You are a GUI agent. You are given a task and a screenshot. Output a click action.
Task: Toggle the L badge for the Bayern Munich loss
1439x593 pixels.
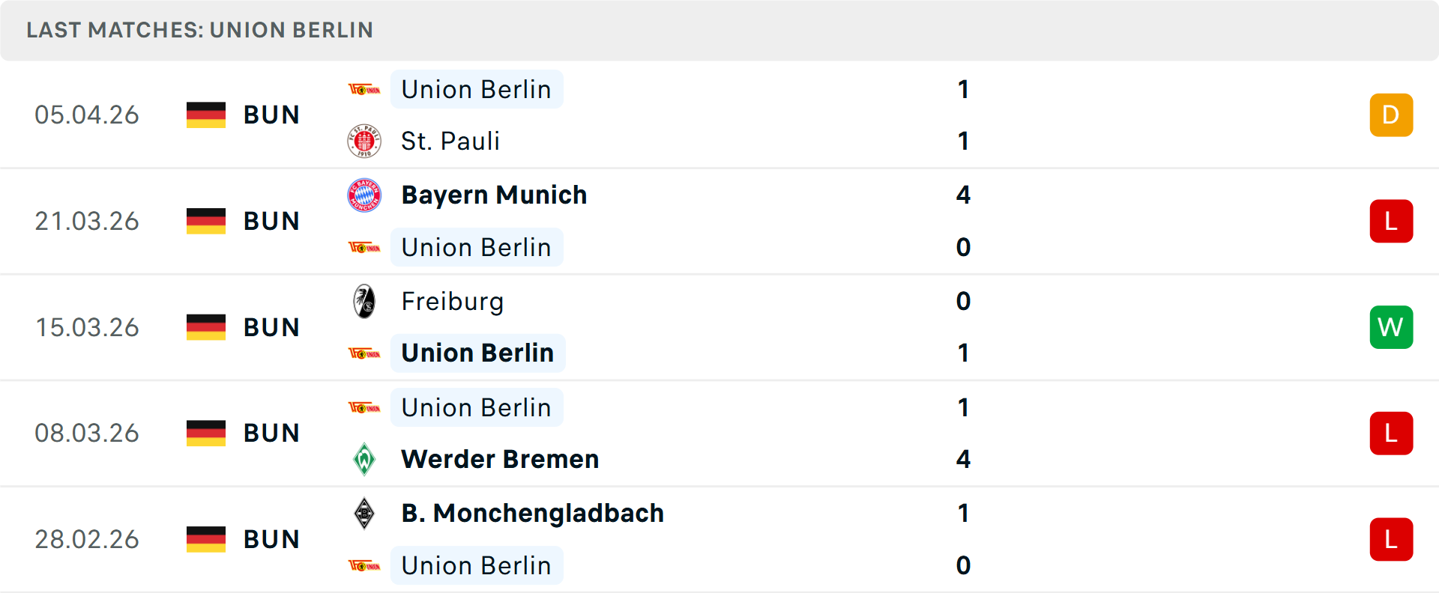click(x=1391, y=221)
